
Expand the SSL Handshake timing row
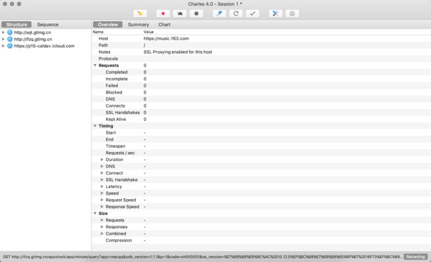click(x=102, y=180)
